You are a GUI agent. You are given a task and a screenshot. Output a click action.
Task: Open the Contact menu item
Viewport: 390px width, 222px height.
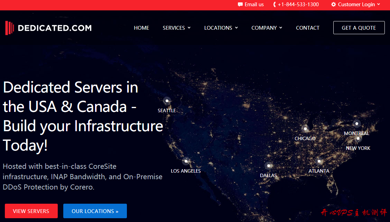point(307,28)
